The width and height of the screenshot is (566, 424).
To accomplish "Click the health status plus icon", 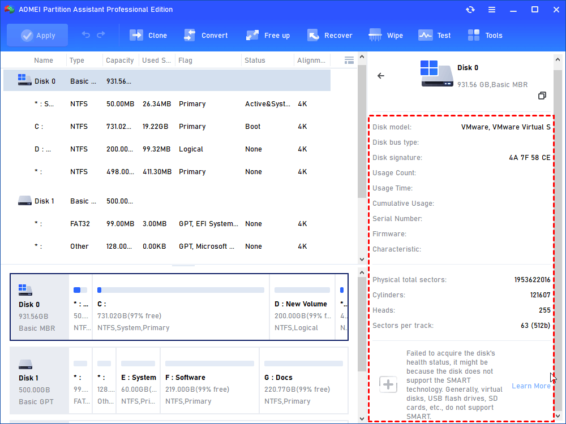I will [388, 384].
